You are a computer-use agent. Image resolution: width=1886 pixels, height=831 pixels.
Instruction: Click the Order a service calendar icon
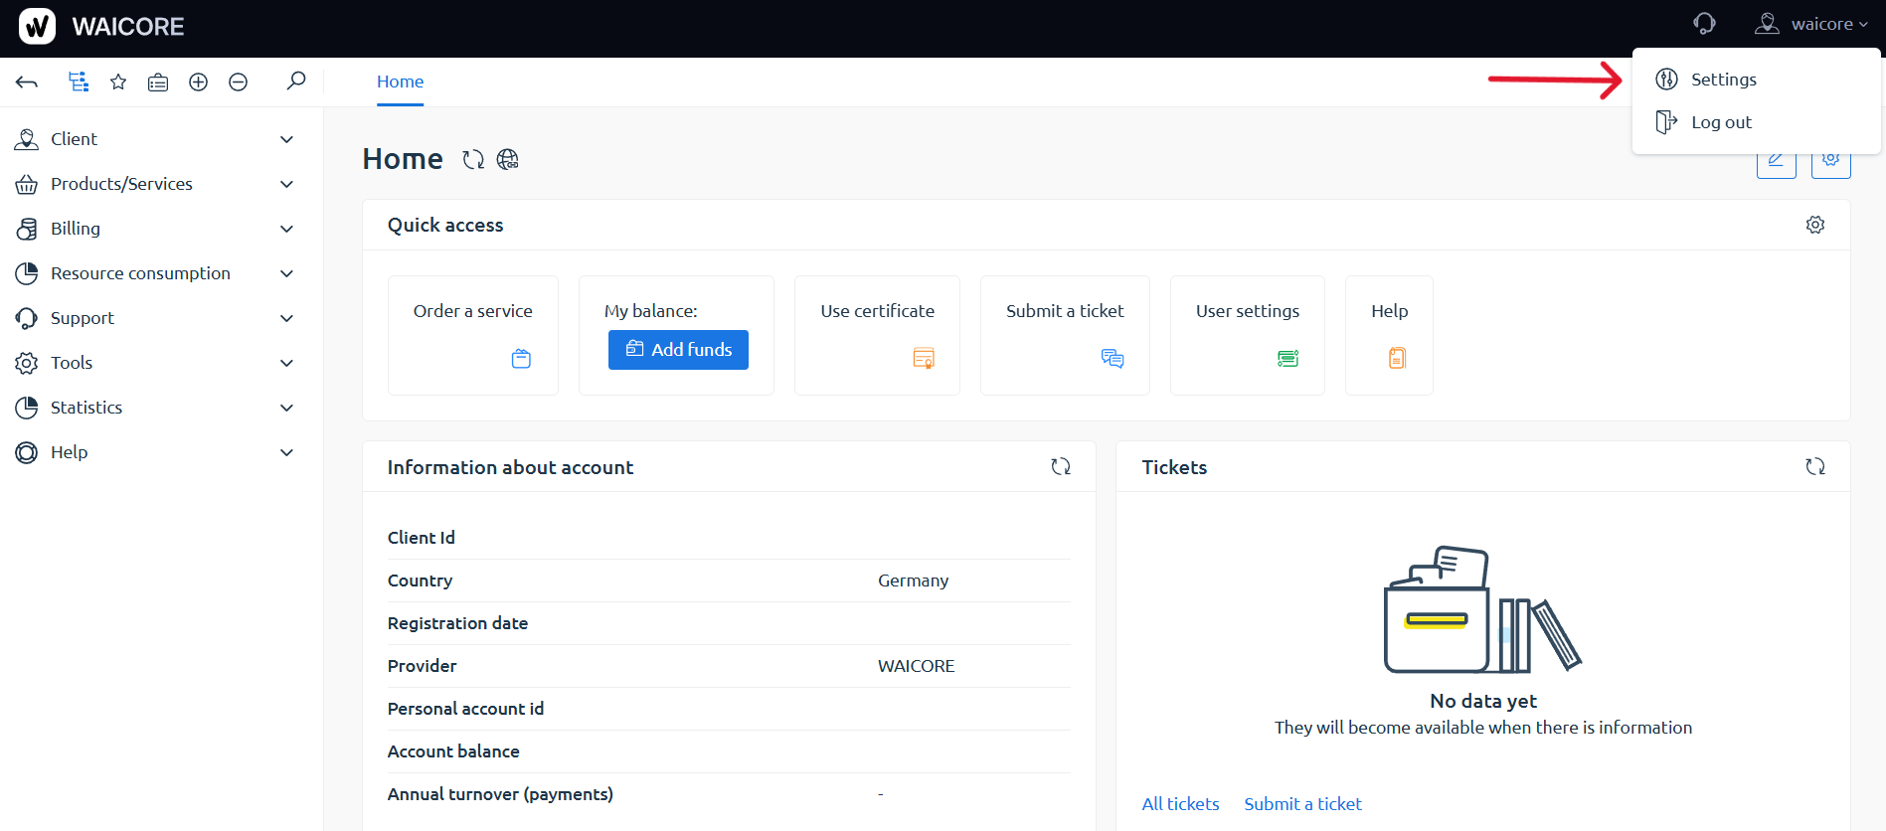pos(521,359)
